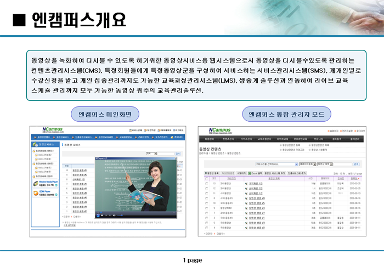Close the NPlayer popup window
Image resolution: width=384 pixels, height=266 pixels.
[176, 159]
